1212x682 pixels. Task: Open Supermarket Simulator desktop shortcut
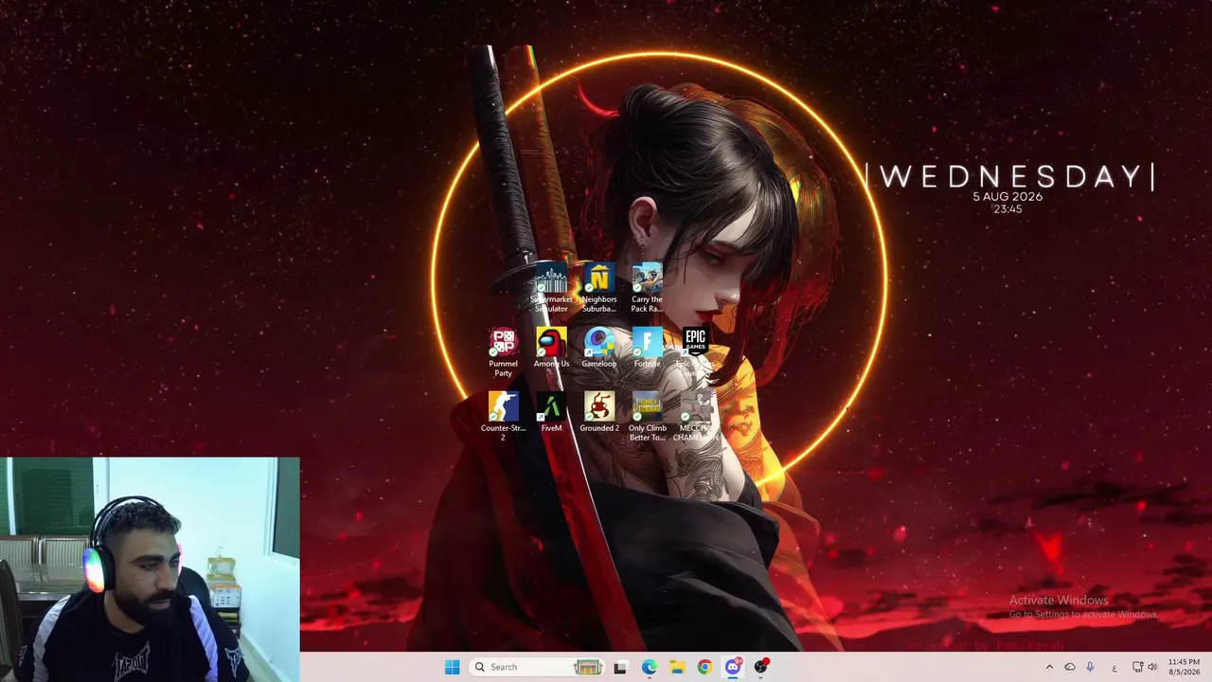tap(551, 289)
